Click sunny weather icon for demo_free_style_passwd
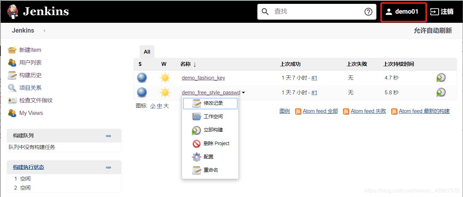463x197 pixels. pyautogui.click(x=165, y=93)
